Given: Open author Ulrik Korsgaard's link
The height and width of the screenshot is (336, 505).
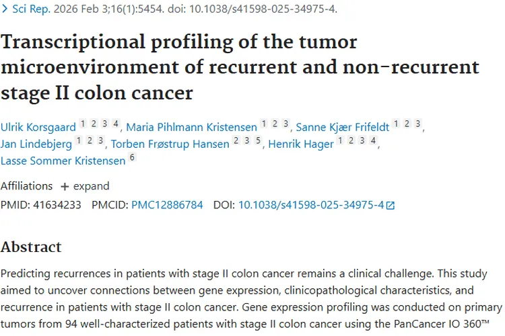Looking at the screenshot, I should click(x=38, y=126).
